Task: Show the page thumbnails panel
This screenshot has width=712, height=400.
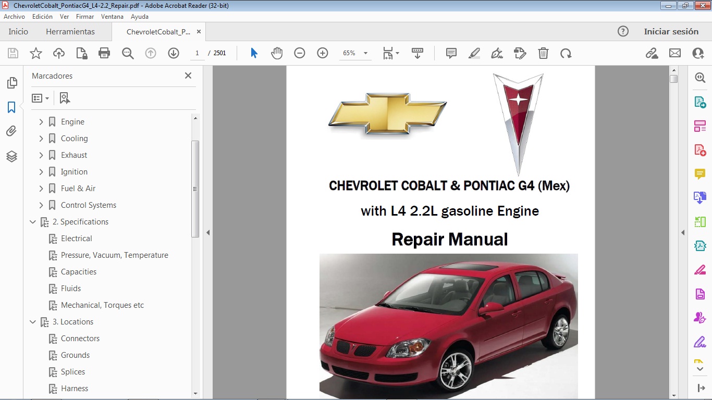Action: 11,82
